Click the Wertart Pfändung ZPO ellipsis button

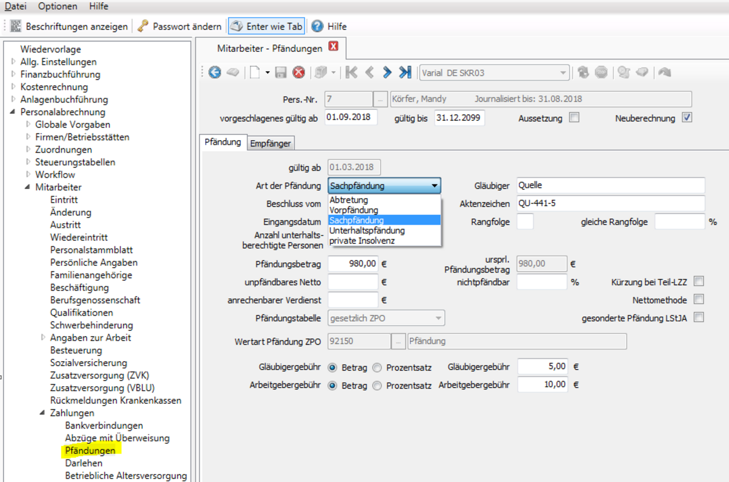[399, 341]
